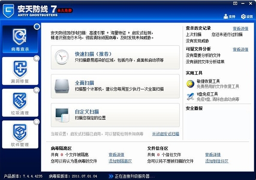256x180 pixels.
Task: Click 关闭启发式扫描 to disable heuristic scanning
Action: 166,134
